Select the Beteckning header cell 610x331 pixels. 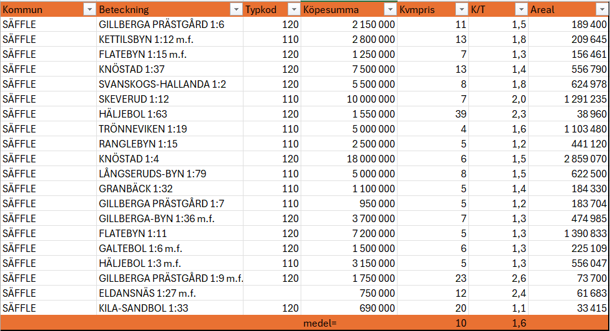click(170, 9)
